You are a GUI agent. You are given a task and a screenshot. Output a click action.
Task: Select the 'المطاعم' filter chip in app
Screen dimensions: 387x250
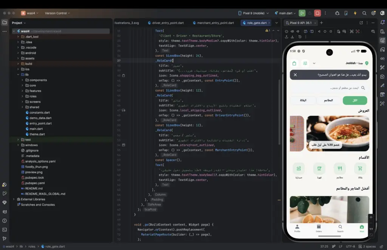[x=328, y=100]
